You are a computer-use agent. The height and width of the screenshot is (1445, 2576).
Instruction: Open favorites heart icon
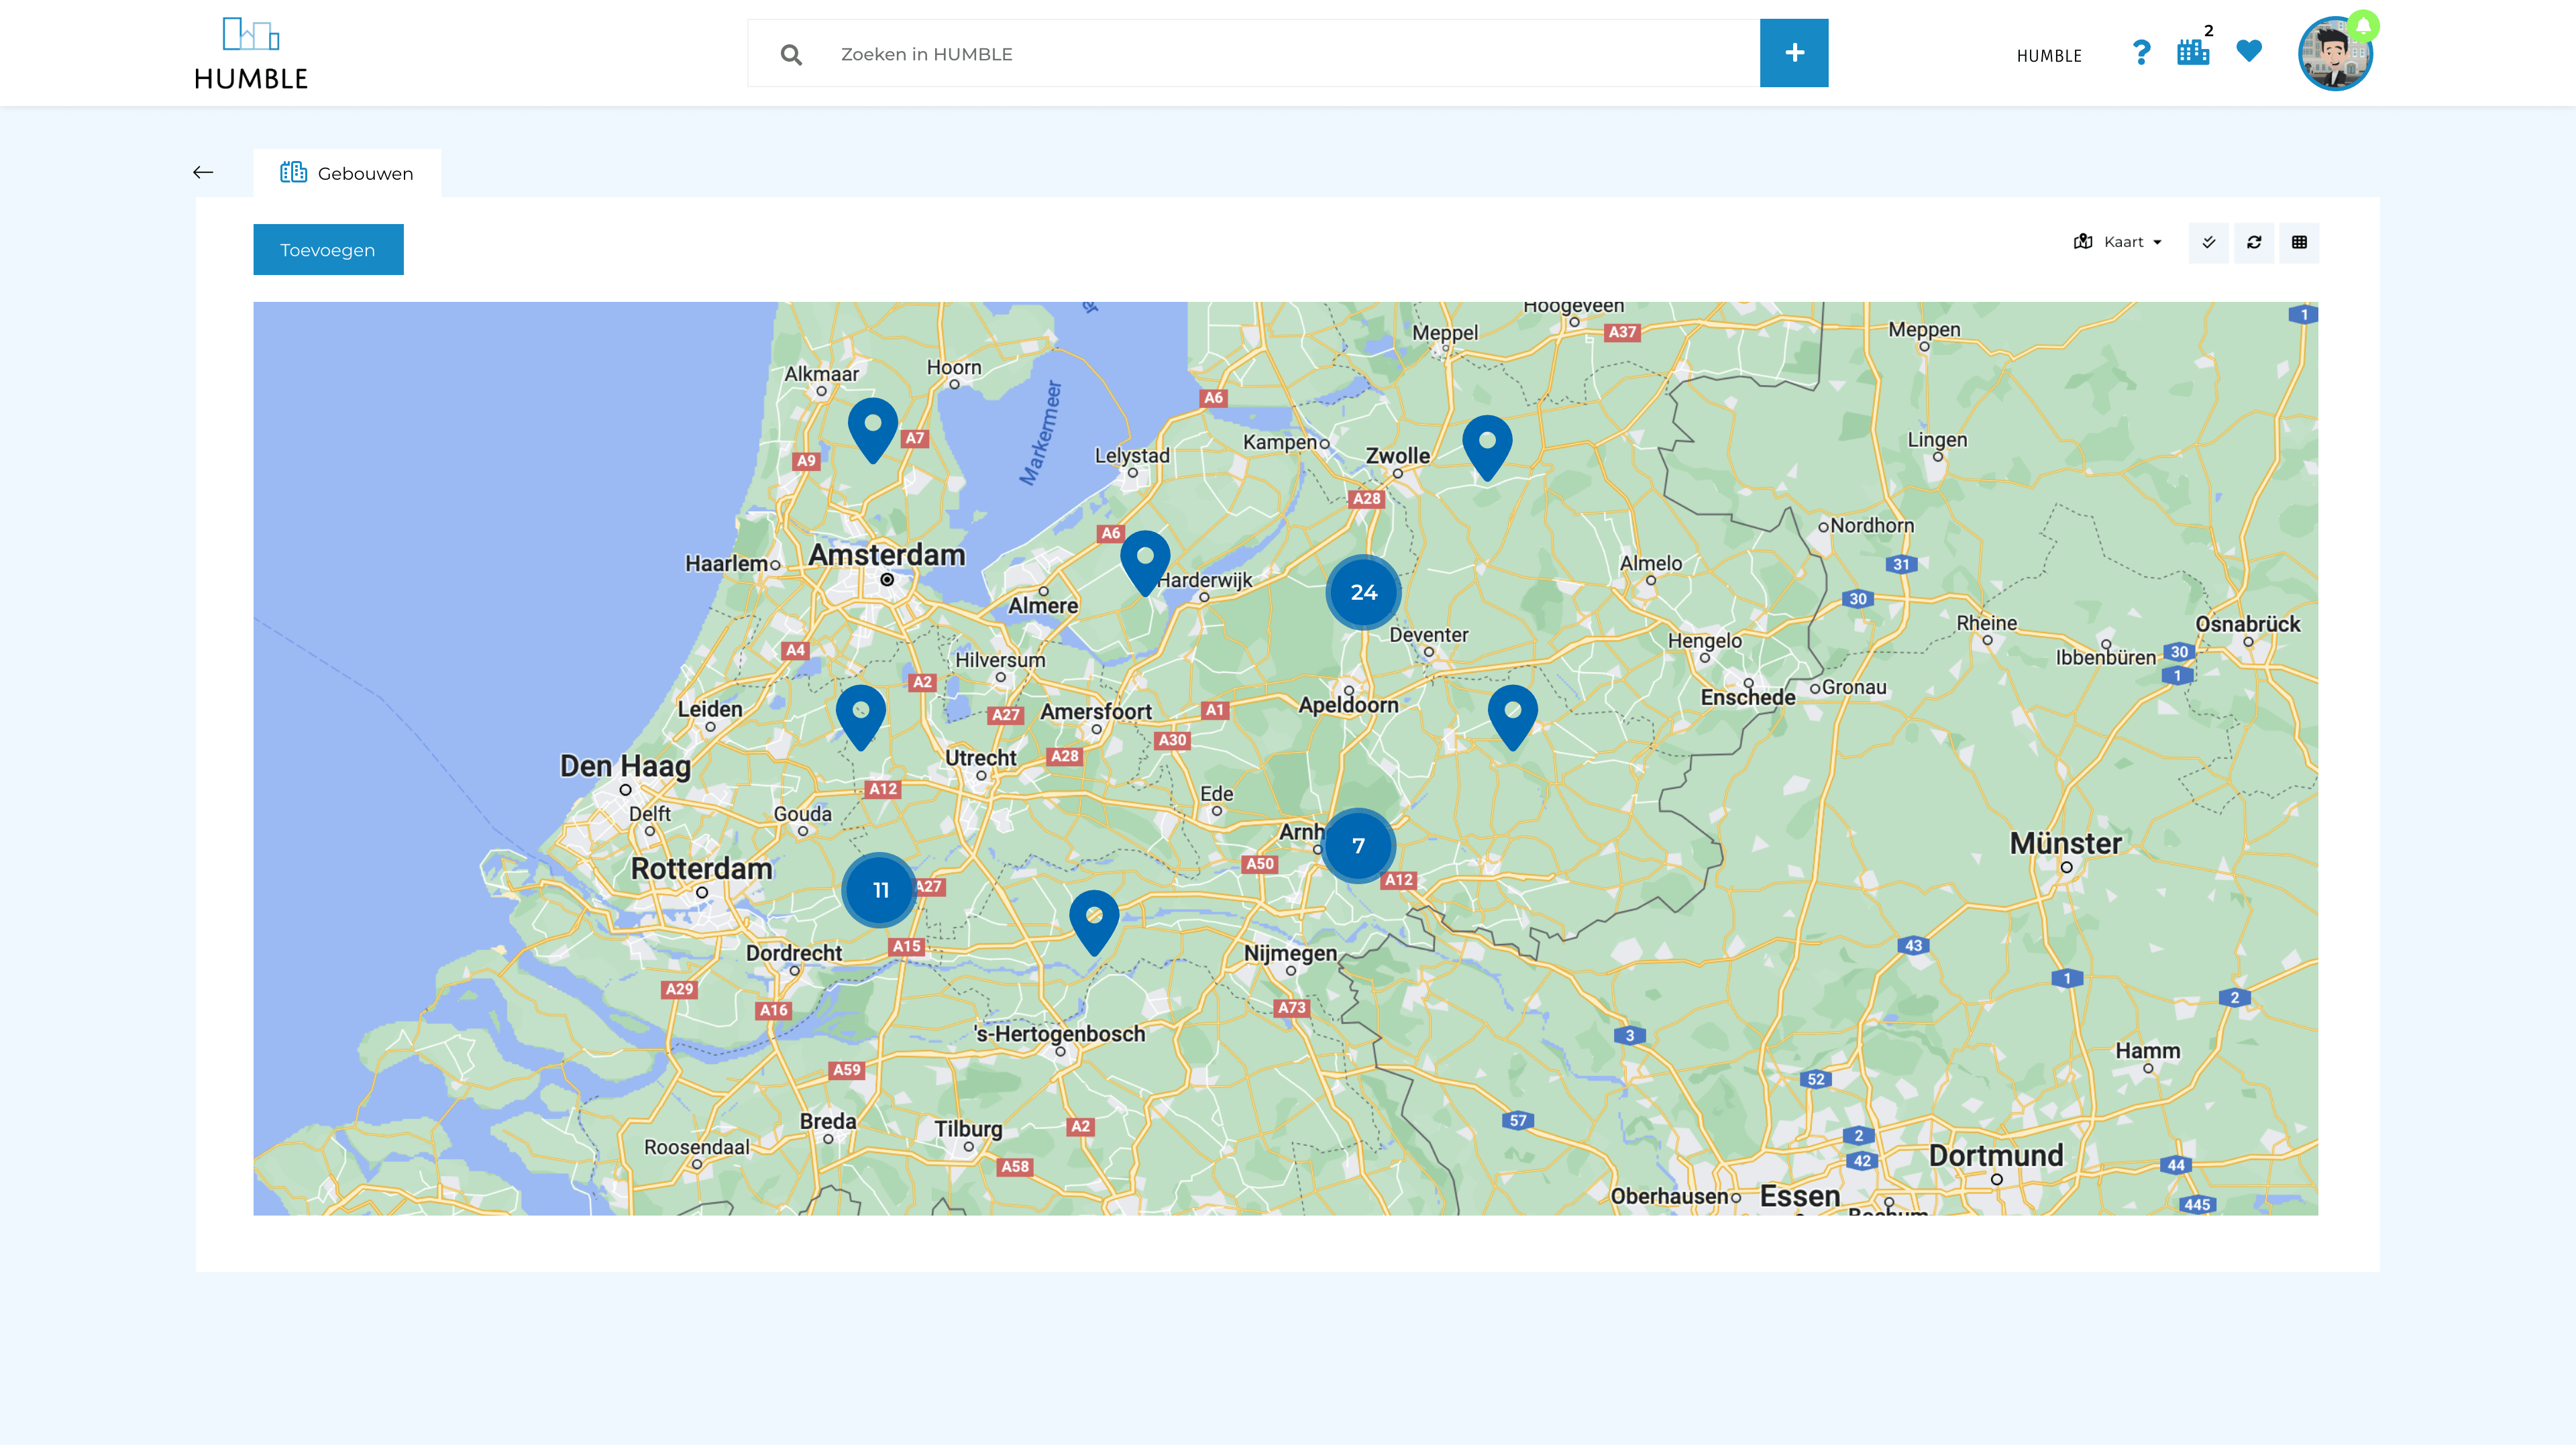tap(2249, 50)
